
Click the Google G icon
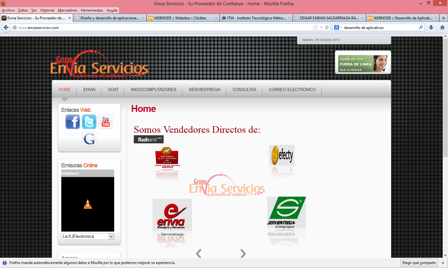click(x=89, y=139)
